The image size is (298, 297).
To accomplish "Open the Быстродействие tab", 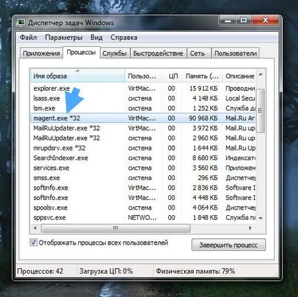I will (158, 54).
